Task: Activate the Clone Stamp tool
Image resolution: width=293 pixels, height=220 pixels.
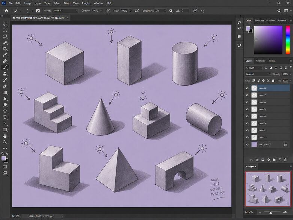Action: tap(5, 74)
